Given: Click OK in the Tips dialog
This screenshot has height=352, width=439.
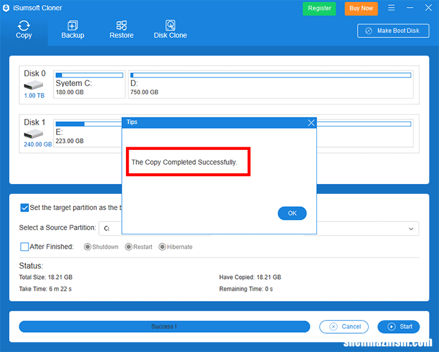Looking at the screenshot, I should [292, 213].
